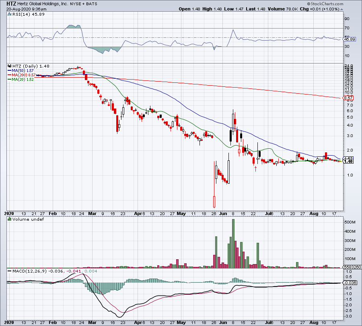362x326 pixels.
Task: Click the Jun marker on the bottom MACD axis
Action: pos(223,322)
